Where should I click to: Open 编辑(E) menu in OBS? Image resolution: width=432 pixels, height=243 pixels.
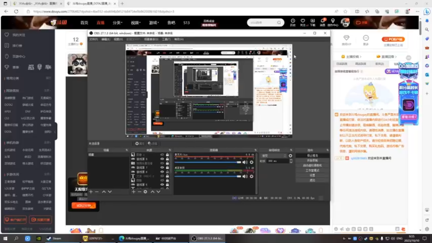pyautogui.click(x=106, y=39)
